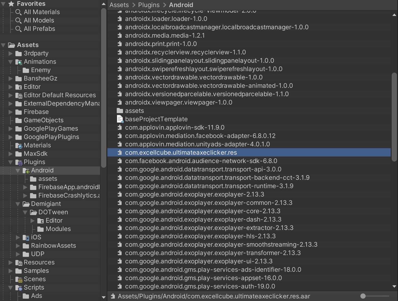Click the Editor Default Resources folder icon

click(19, 95)
